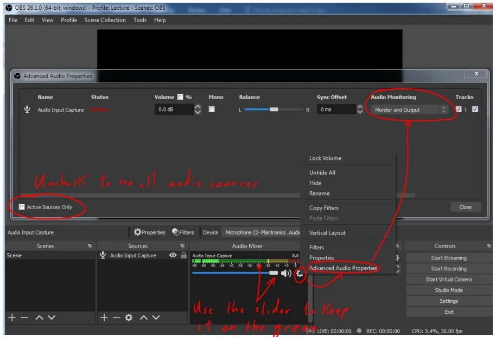The height and width of the screenshot is (337, 496).
Task: Mute Audio Input Capture speaker icon
Action: point(286,274)
